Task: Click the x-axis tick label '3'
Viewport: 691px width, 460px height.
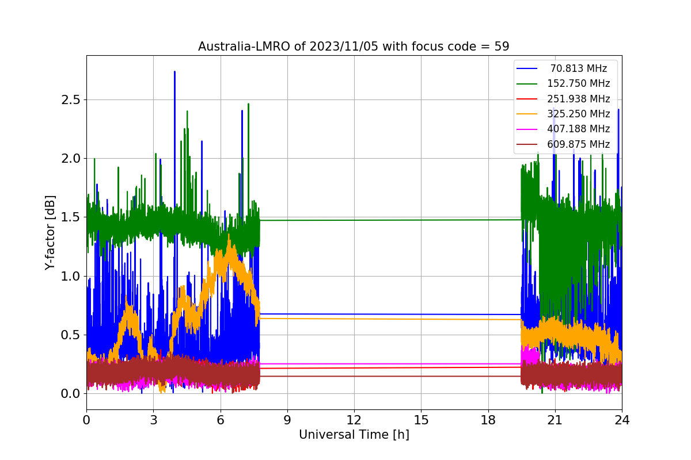Action: click(153, 420)
